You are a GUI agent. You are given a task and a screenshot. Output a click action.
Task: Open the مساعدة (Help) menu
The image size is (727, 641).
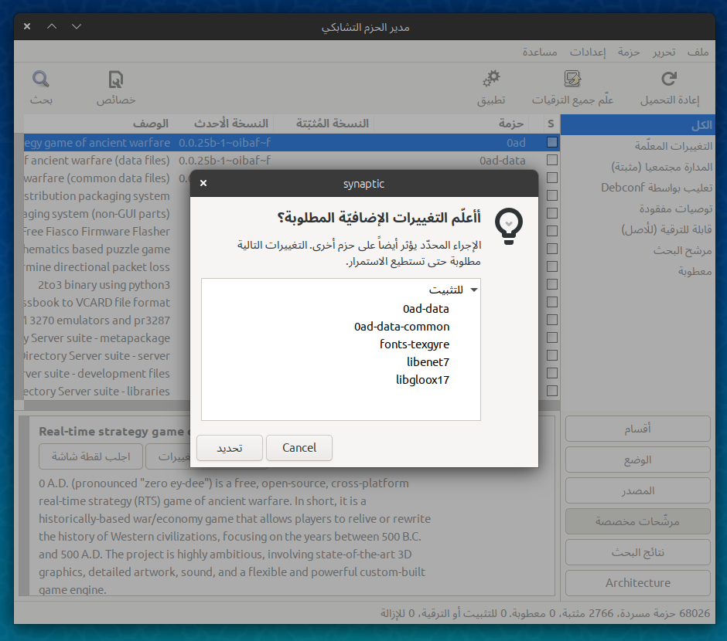(541, 52)
